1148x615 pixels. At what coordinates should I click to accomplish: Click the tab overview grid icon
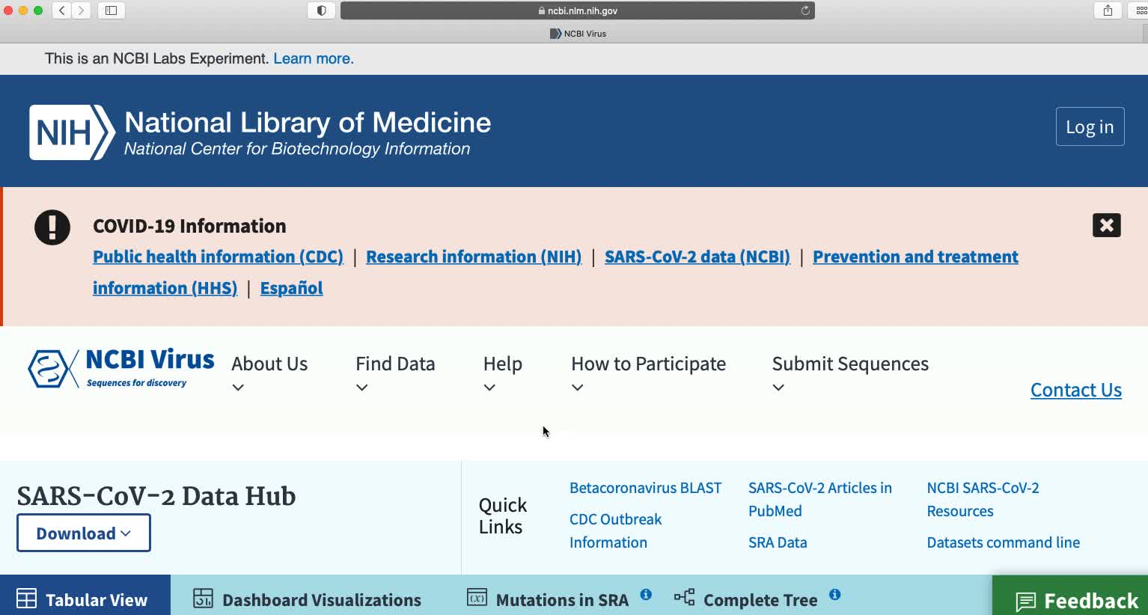point(1141,10)
